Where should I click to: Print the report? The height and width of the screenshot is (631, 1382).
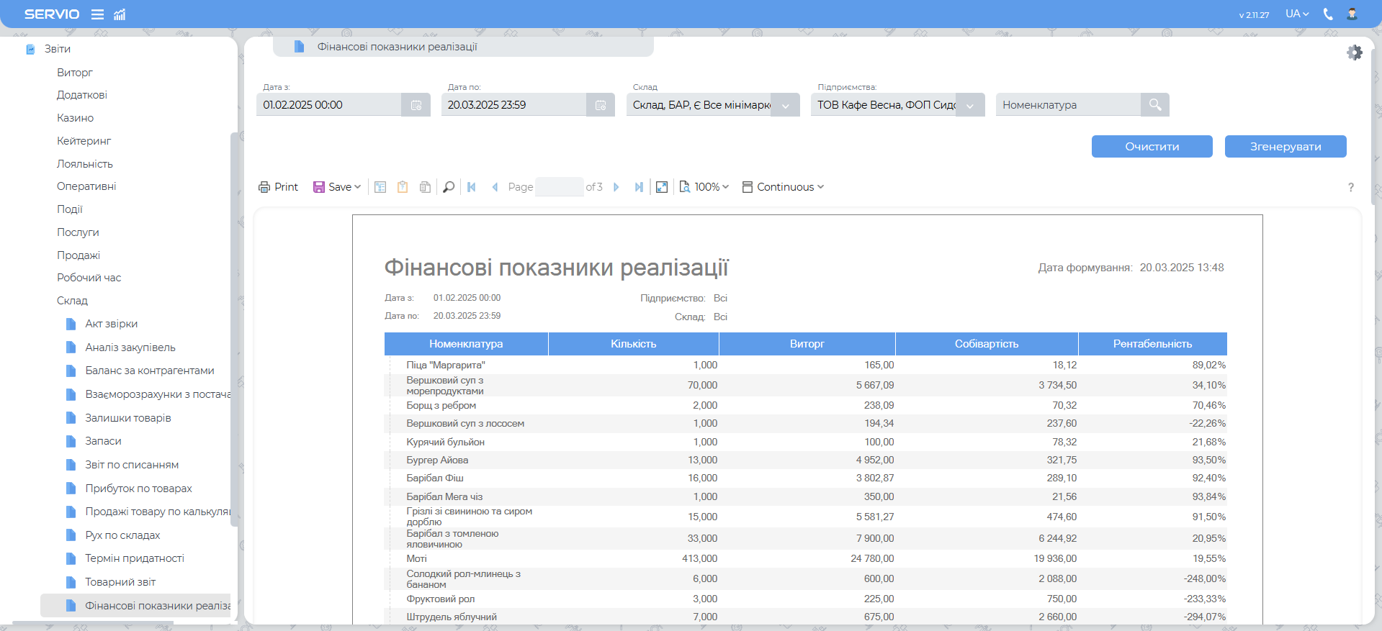[278, 187]
